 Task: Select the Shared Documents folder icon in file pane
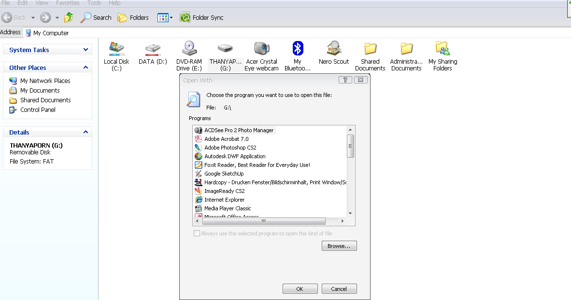coord(370,48)
